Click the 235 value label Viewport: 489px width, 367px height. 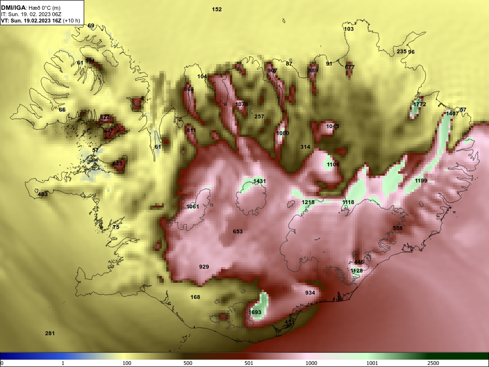point(401,51)
